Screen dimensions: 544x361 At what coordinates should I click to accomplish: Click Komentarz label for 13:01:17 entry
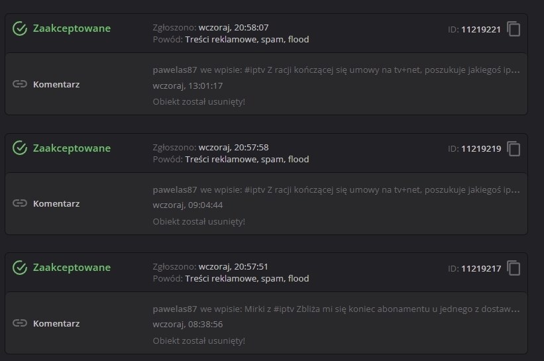coord(56,84)
